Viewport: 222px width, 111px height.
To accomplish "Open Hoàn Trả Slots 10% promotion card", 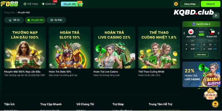I will coord(70,47).
